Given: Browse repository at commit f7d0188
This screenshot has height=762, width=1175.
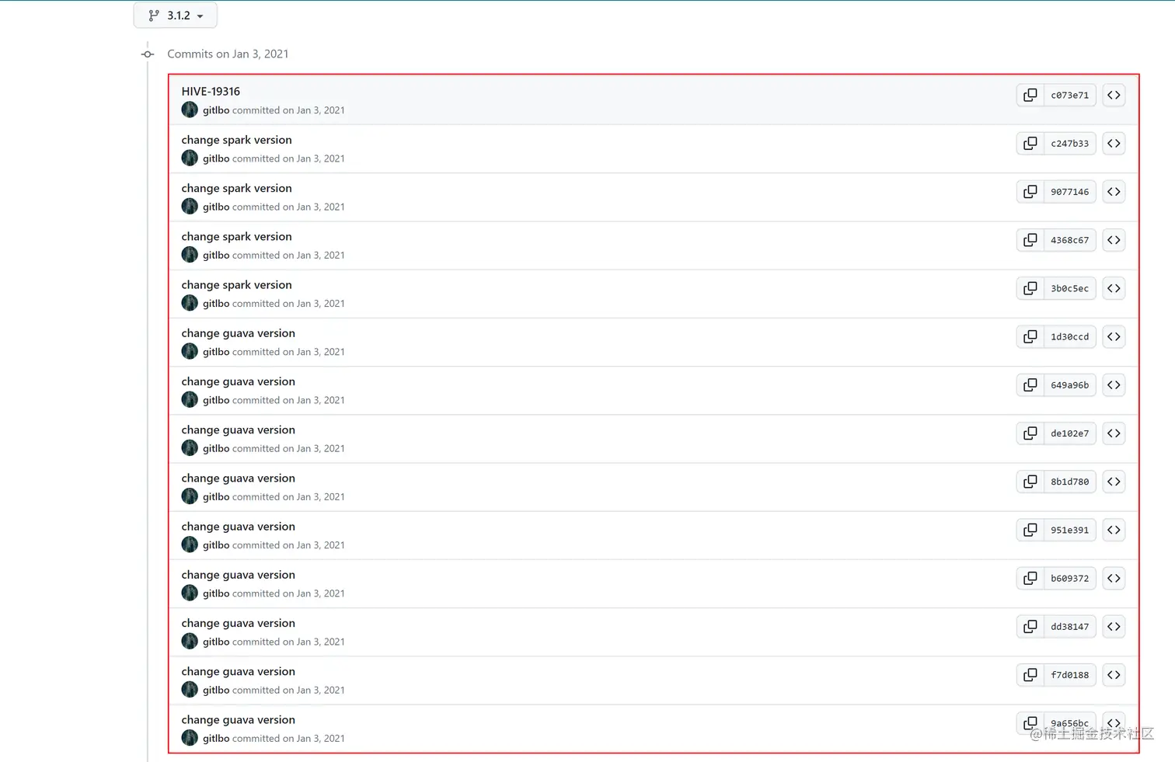Looking at the screenshot, I should click(1114, 675).
